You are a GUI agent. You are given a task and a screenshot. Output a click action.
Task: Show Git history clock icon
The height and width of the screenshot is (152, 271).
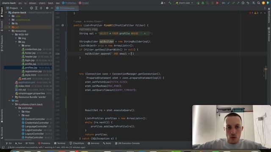tap(243, 3)
